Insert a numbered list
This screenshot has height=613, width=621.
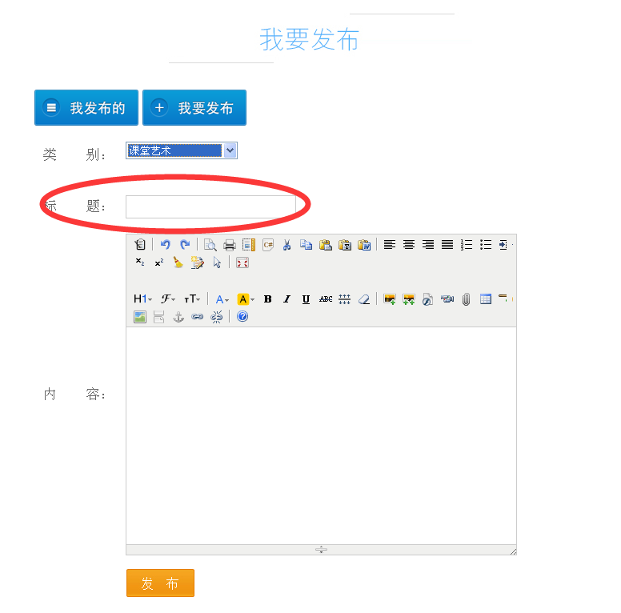(x=467, y=245)
